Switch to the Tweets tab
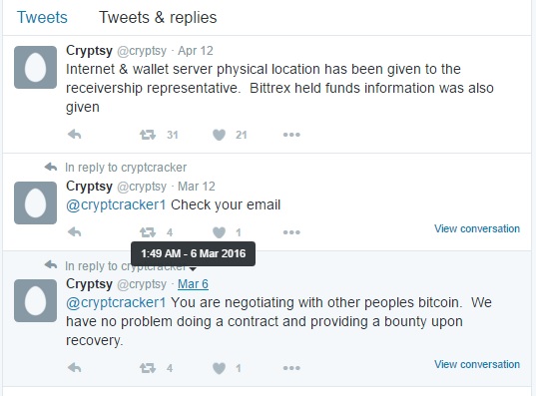The image size is (536, 396). click(42, 17)
